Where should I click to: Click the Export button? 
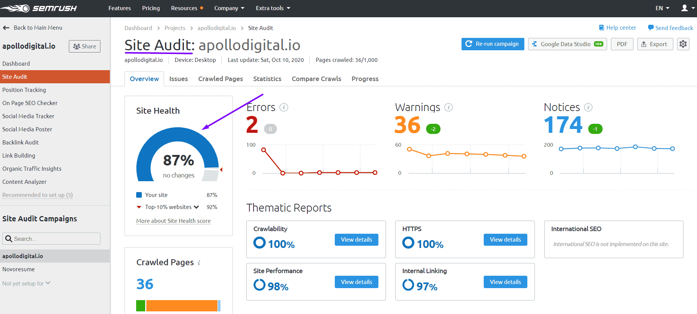[655, 44]
